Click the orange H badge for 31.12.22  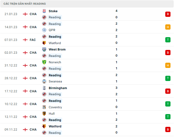point(168,65)
